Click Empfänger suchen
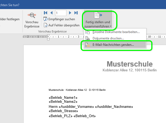 [59, 19]
